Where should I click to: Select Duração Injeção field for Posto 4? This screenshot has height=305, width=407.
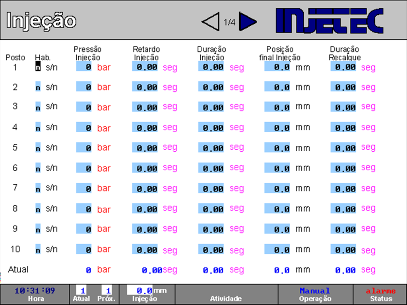[x=211, y=128]
